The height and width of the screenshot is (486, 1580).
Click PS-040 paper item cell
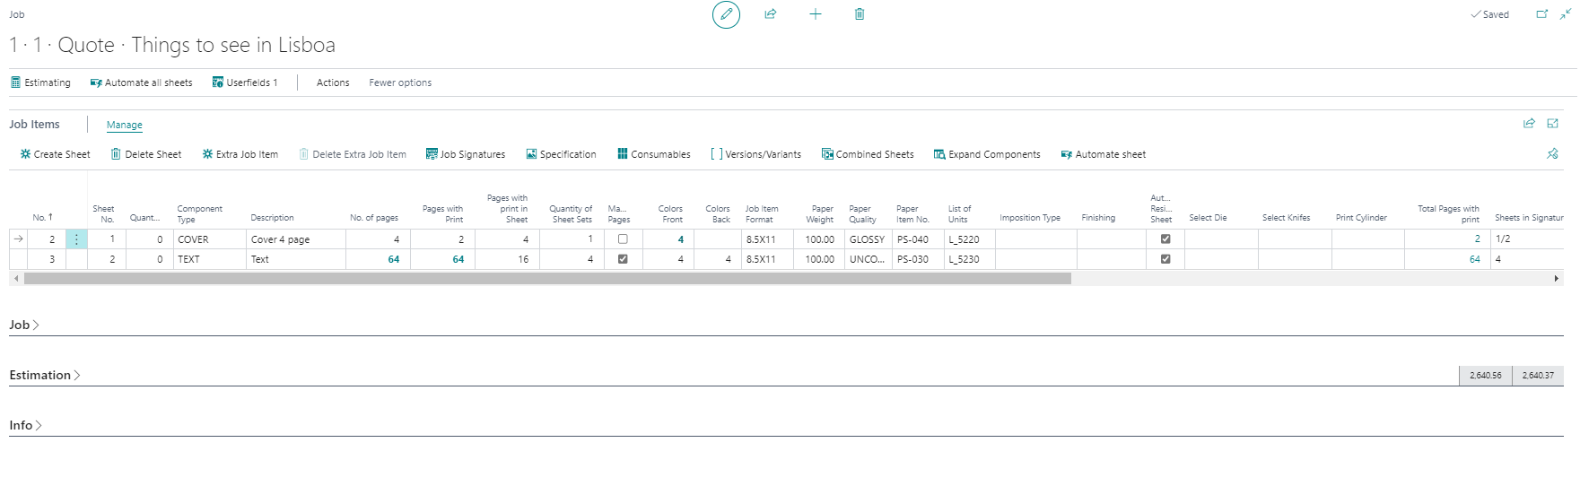click(x=918, y=239)
